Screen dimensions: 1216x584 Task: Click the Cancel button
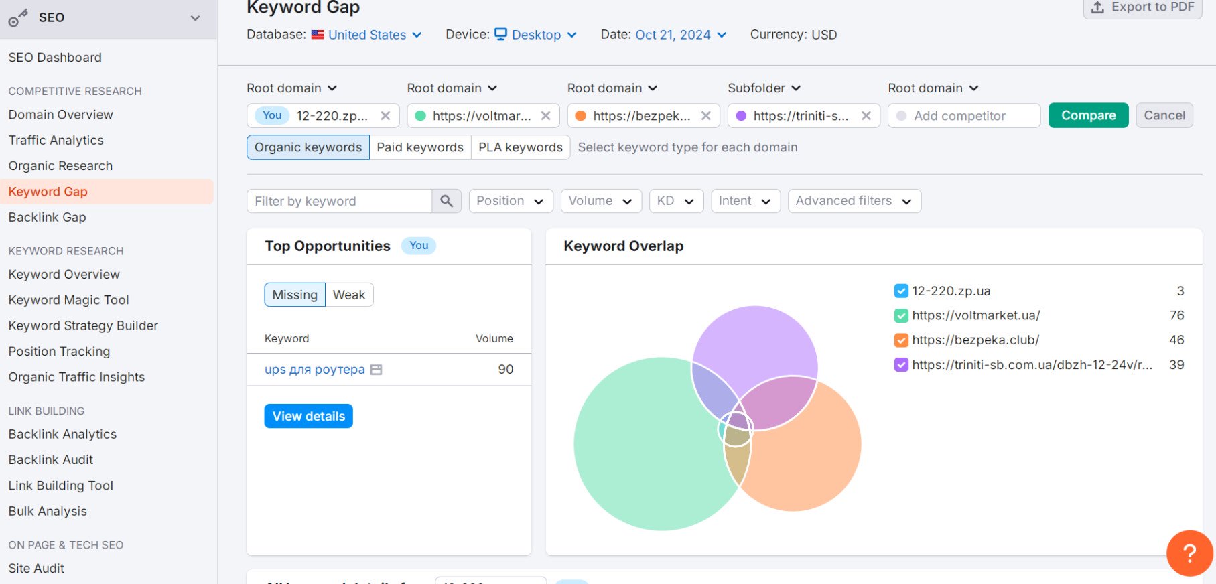[x=1164, y=115]
